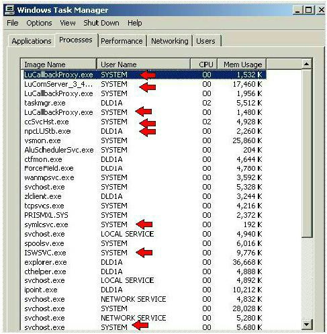Select the Processes tab
Viewport: 327px width, 334px height.
(x=76, y=40)
